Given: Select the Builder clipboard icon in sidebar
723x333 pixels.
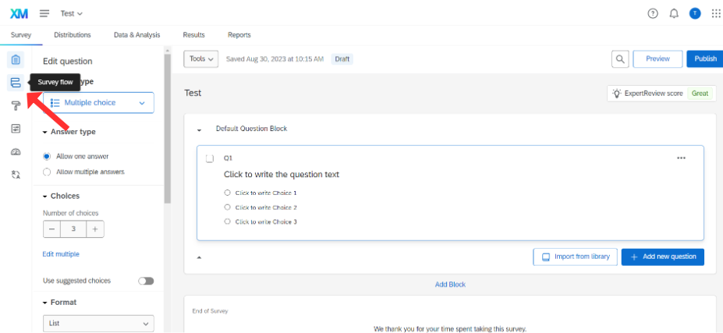Looking at the screenshot, I should click(x=16, y=60).
